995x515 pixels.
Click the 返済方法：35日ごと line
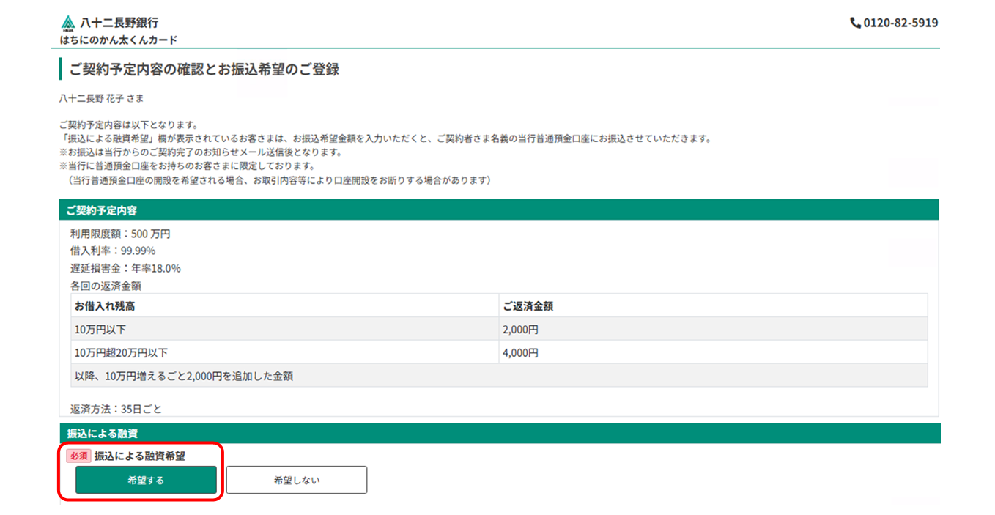(x=116, y=409)
